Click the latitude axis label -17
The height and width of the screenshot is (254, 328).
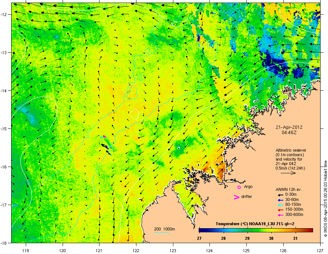(3, 205)
